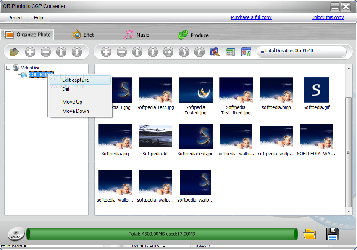Switch to Music tab
This screenshot has height=250, width=357.
click(x=137, y=35)
